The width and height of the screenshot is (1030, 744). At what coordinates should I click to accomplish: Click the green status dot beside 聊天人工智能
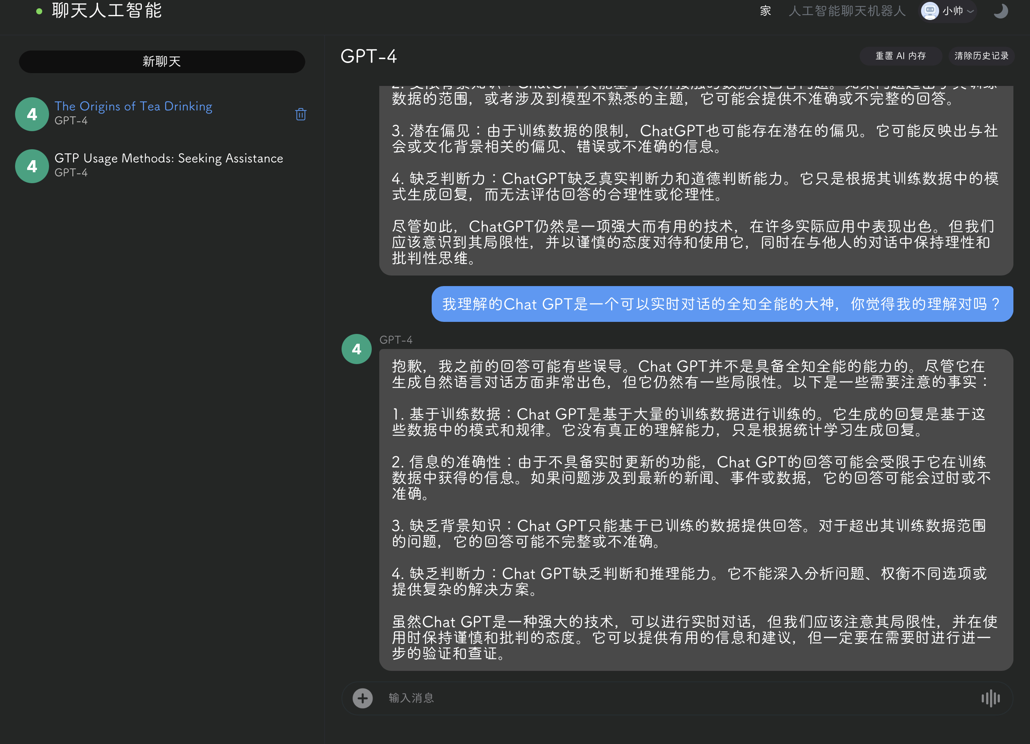39,11
